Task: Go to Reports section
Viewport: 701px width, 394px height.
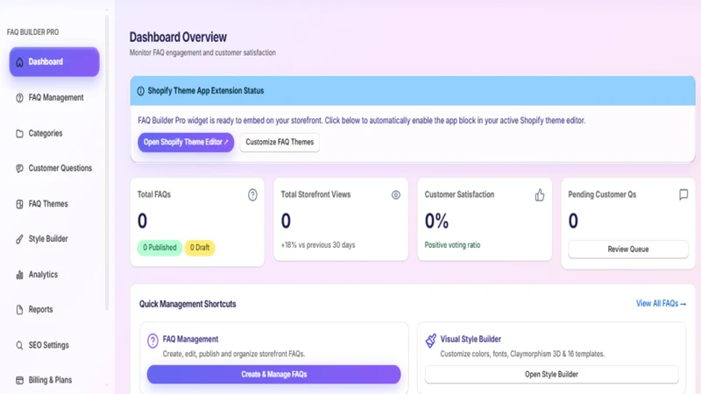Action: 54,309
